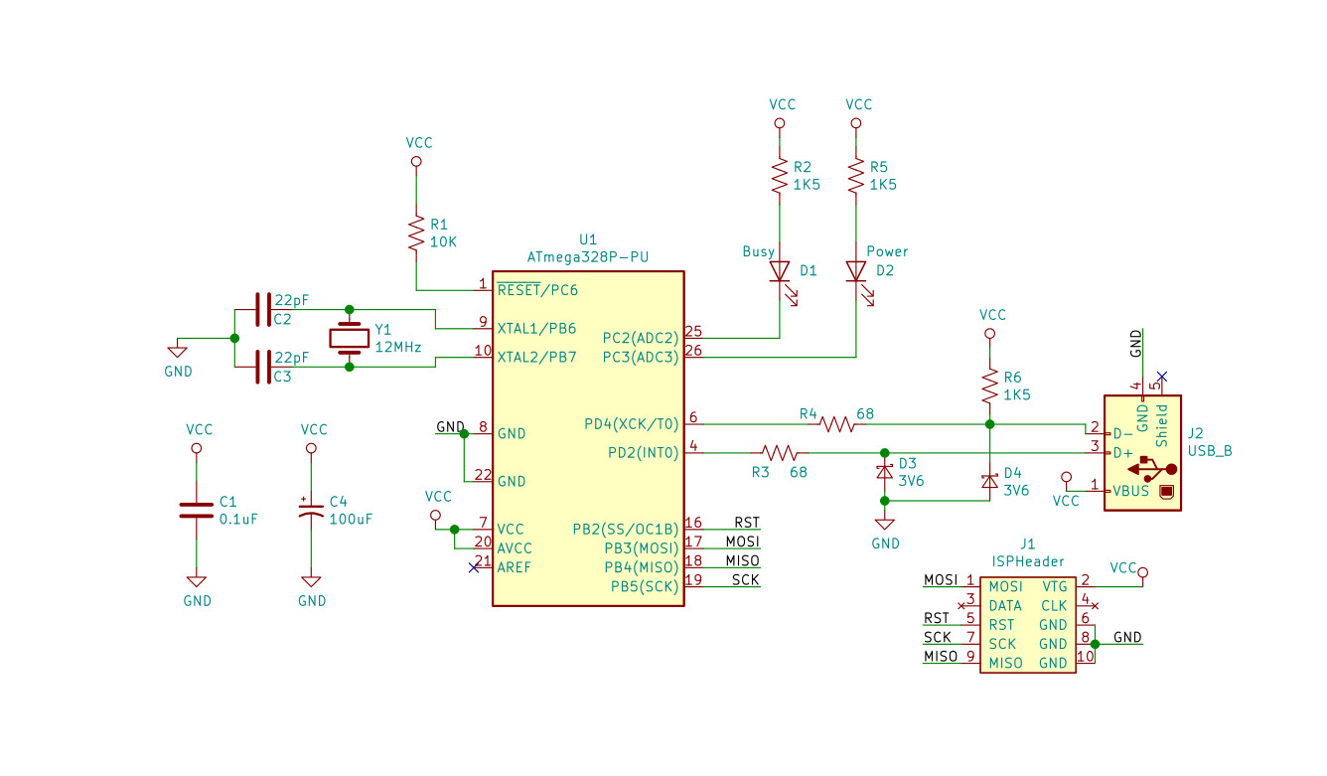Select zener diode D4 symbol

pos(989,481)
